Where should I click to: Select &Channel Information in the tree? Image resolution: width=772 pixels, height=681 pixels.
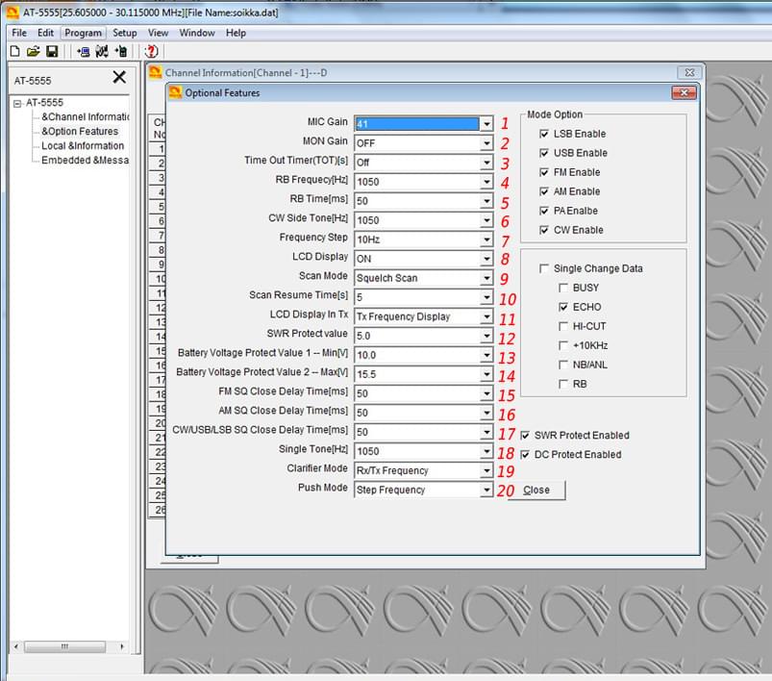point(86,116)
